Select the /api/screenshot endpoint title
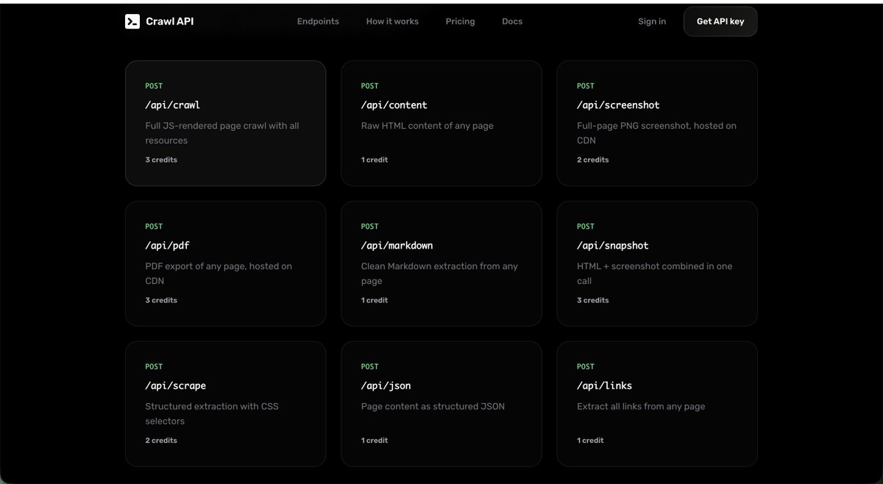The width and height of the screenshot is (883, 484). point(618,105)
